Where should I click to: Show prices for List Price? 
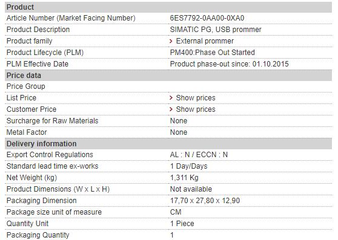tap(196, 98)
